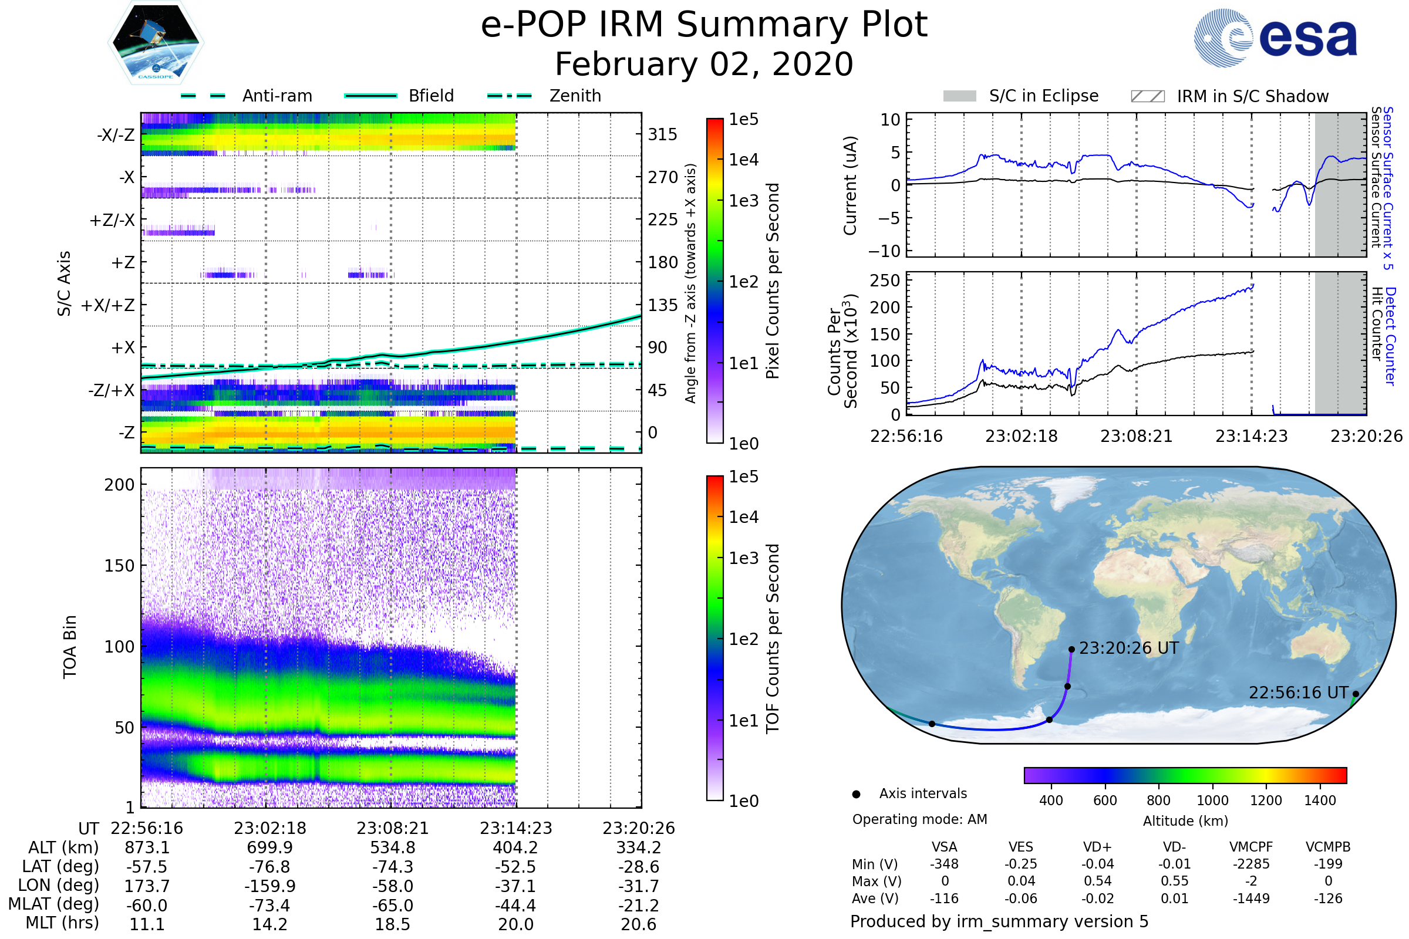Click the ESA logo
This screenshot has width=1409, height=939.
pyautogui.click(x=1275, y=38)
